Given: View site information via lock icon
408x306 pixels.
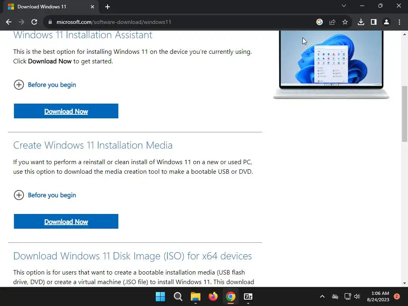Looking at the screenshot, I should (x=50, y=22).
